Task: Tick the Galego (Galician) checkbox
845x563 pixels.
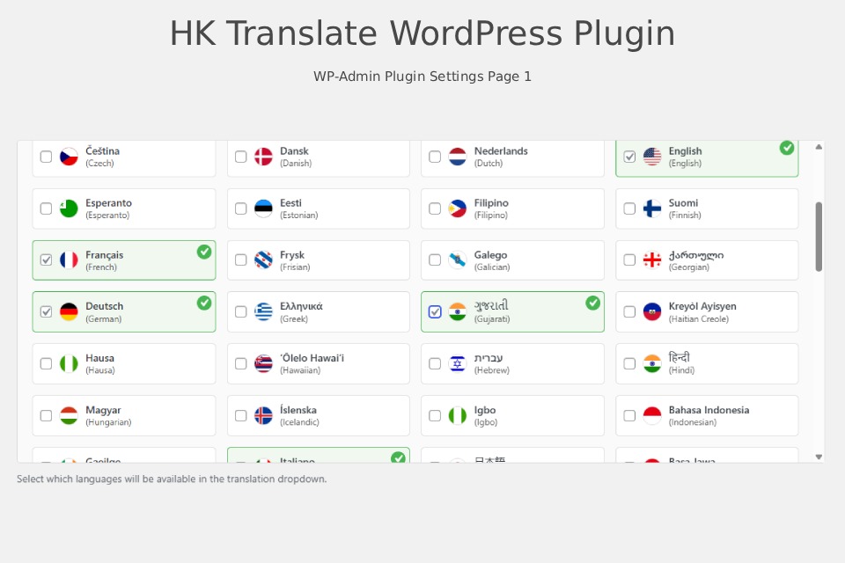Action: [x=435, y=260]
